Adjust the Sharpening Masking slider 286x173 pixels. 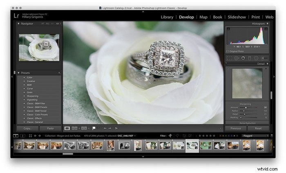pyautogui.click(x=241, y=118)
